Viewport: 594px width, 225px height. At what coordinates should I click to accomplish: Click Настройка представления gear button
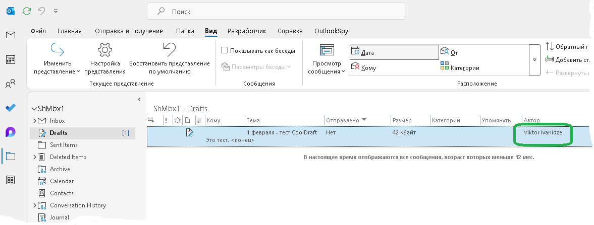coord(105,59)
